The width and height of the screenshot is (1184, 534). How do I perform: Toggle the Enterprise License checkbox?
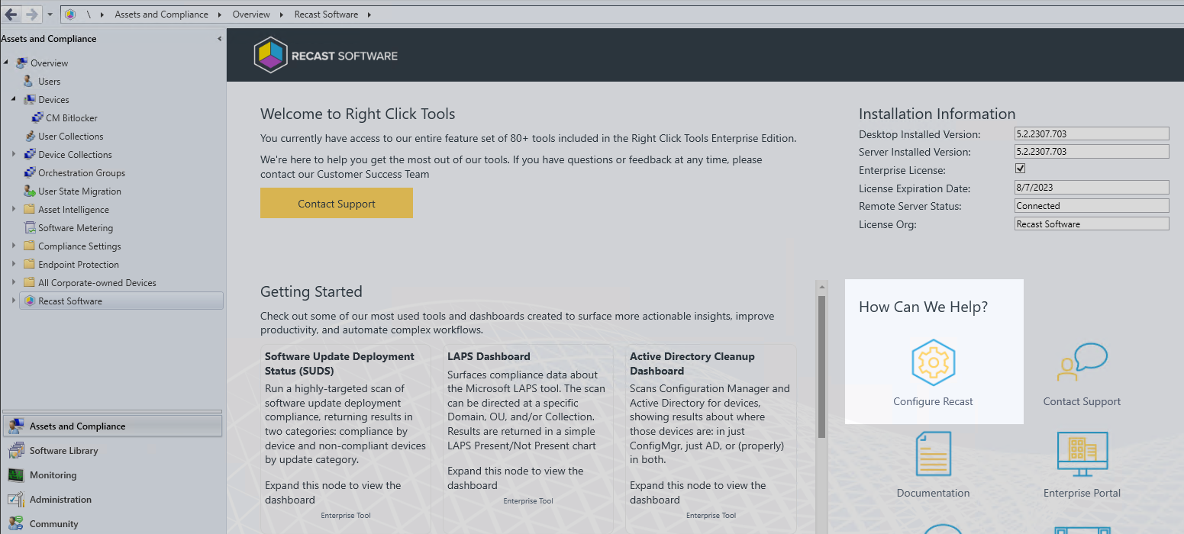(1020, 169)
